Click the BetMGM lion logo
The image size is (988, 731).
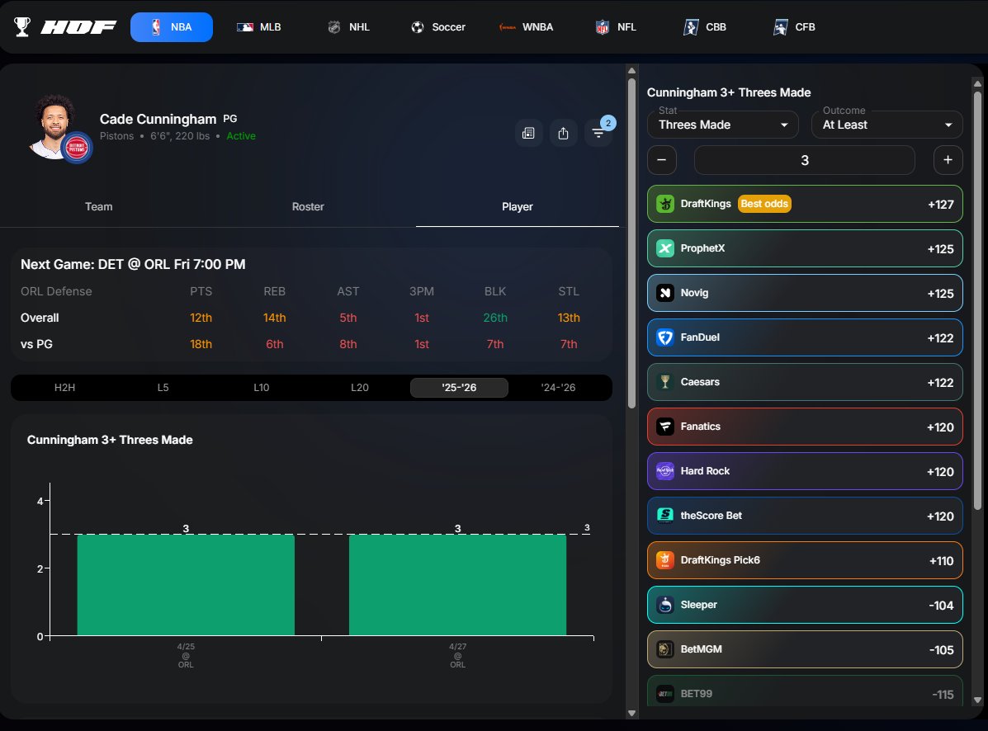tap(664, 649)
